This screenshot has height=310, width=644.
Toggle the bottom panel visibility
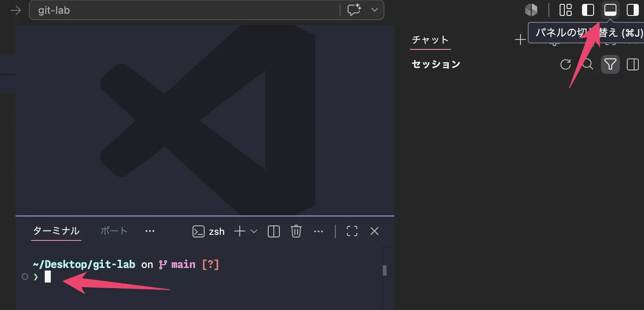pos(610,10)
